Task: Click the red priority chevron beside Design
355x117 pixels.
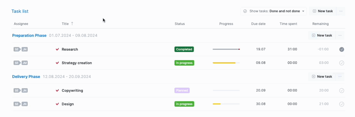Action: coord(57,104)
